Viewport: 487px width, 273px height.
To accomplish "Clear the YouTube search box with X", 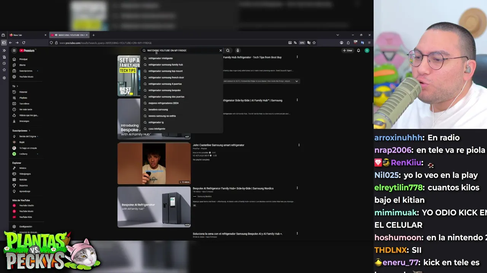I will tap(220, 50).
